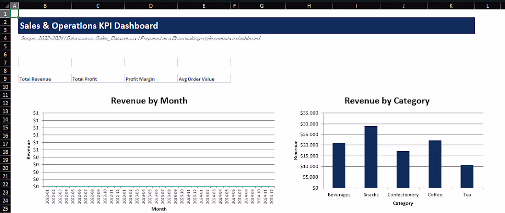Click the Month axis title

click(x=159, y=209)
